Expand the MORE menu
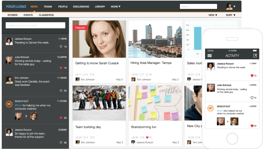The image size is (263, 149). point(116,6)
